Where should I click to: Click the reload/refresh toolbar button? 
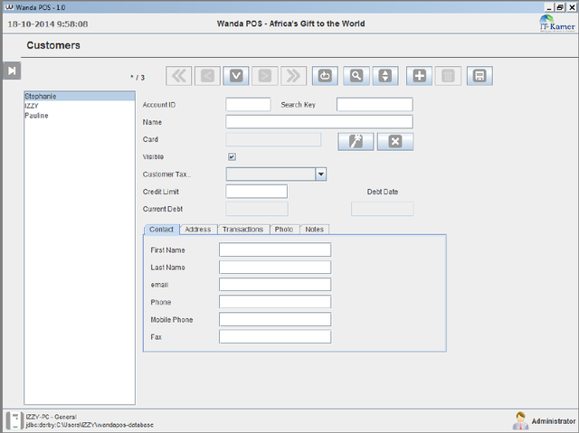[x=325, y=76]
